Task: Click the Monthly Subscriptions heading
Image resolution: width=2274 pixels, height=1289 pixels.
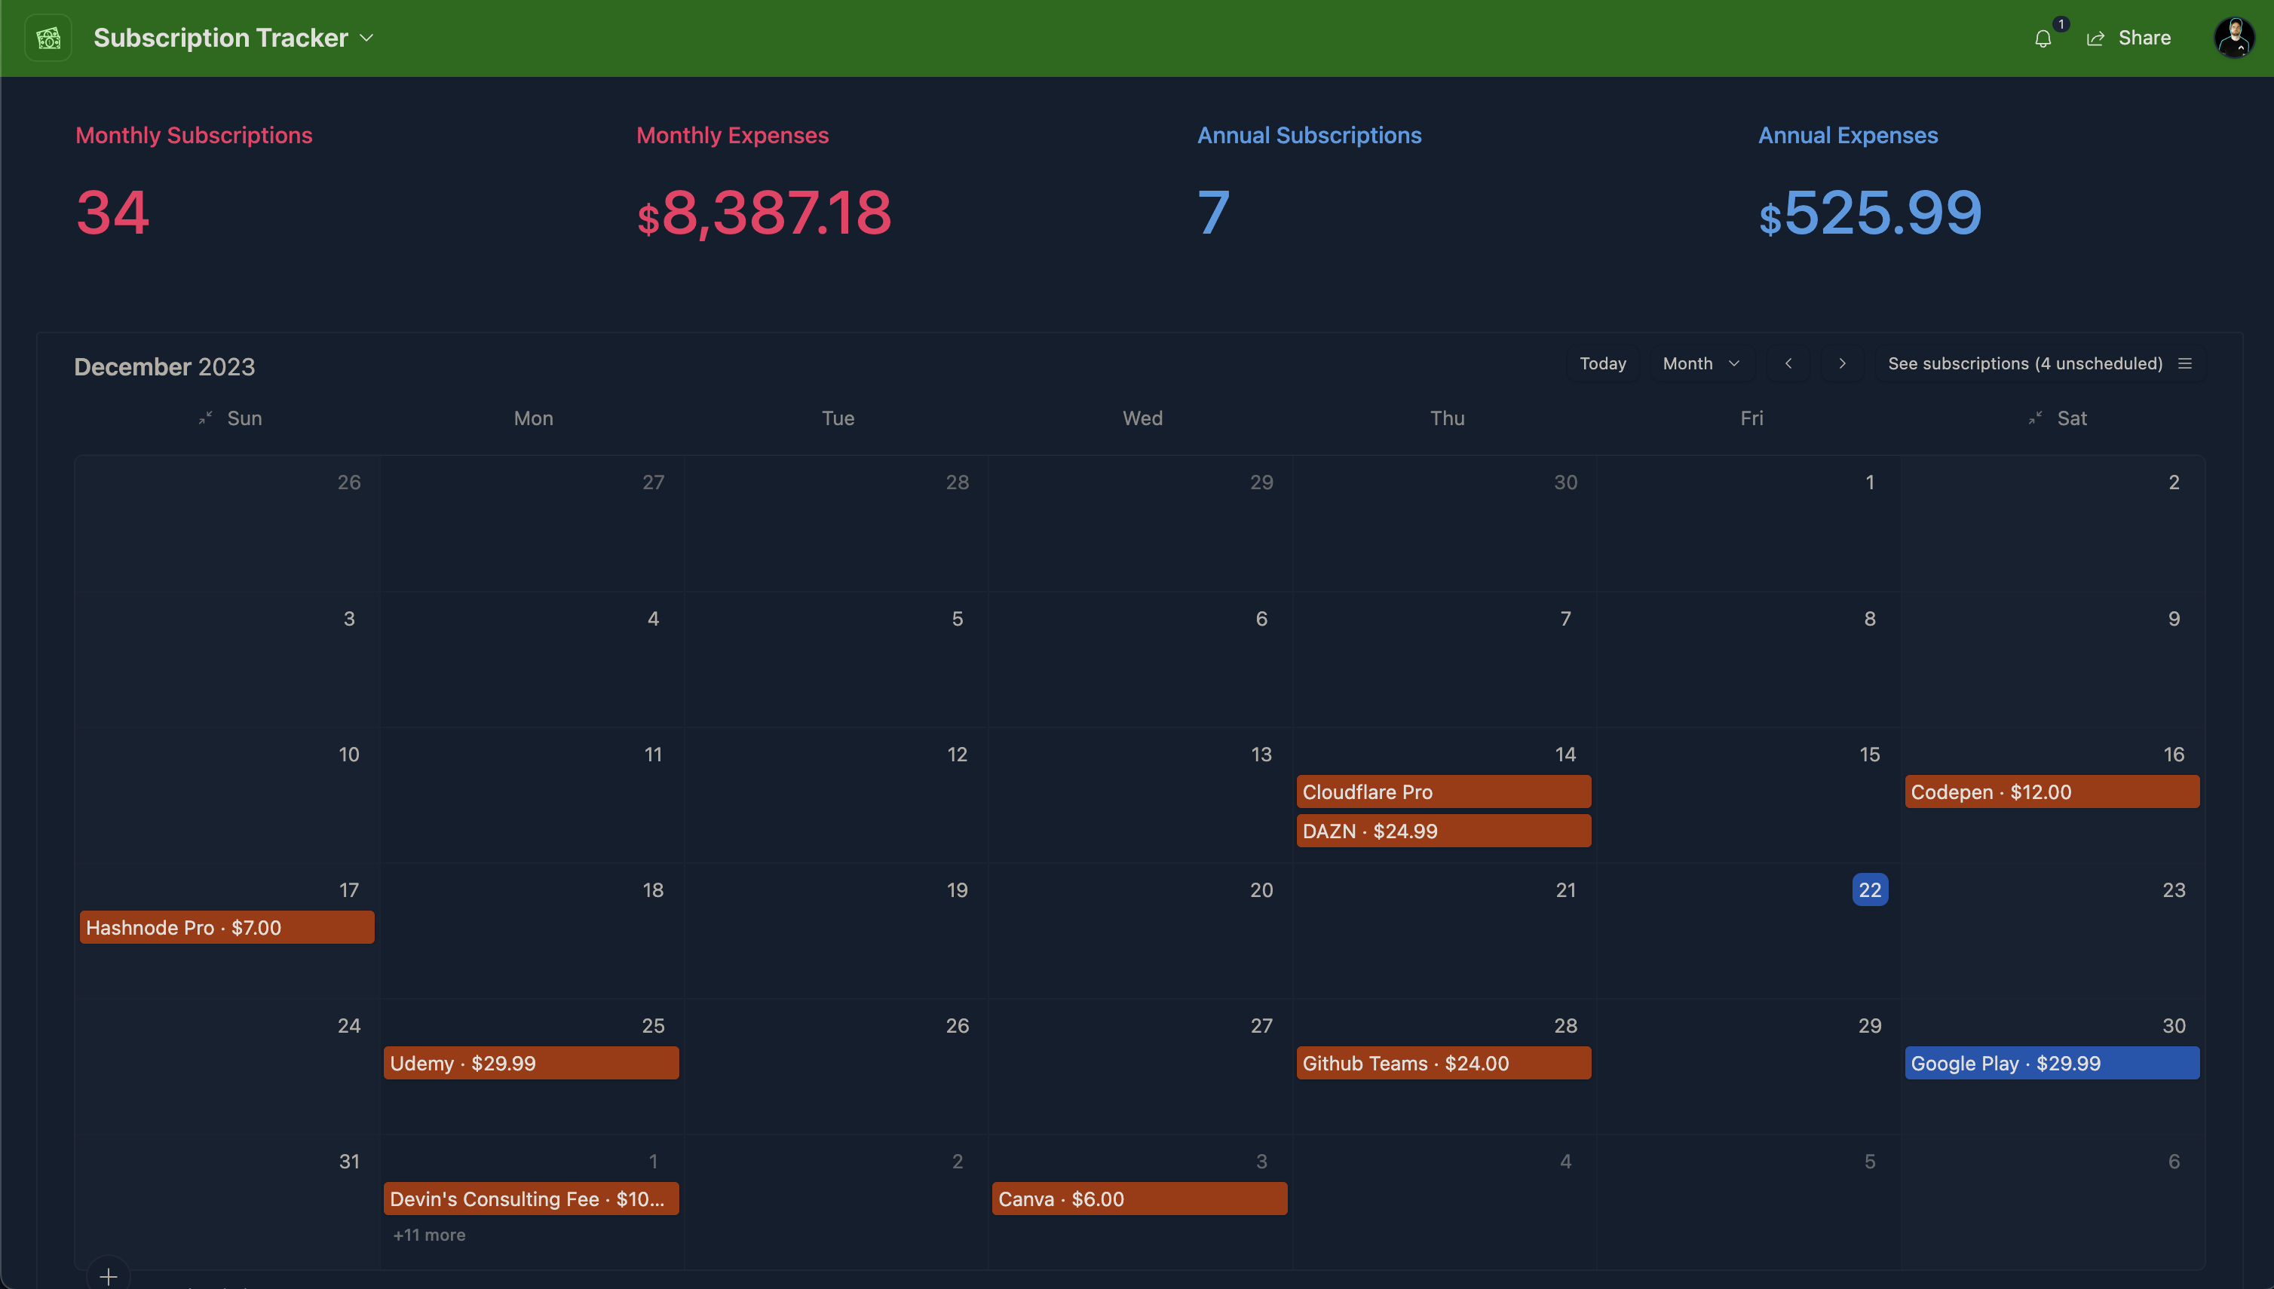Action: tap(194, 136)
